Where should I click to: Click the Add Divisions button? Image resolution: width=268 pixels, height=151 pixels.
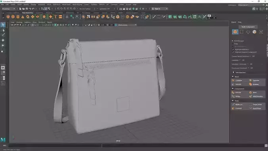[x=257, y=96]
